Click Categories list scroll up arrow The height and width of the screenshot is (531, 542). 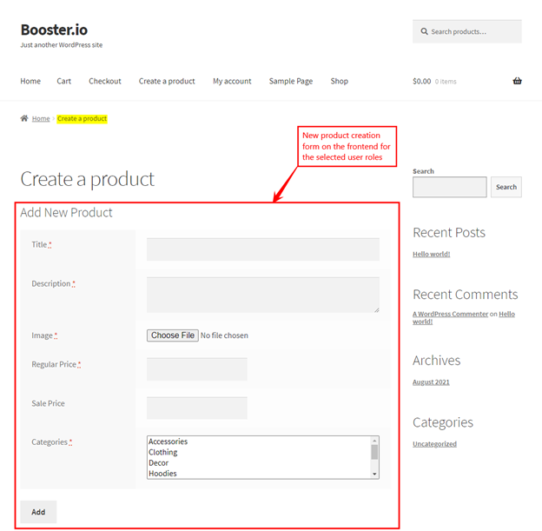pos(374,441)
